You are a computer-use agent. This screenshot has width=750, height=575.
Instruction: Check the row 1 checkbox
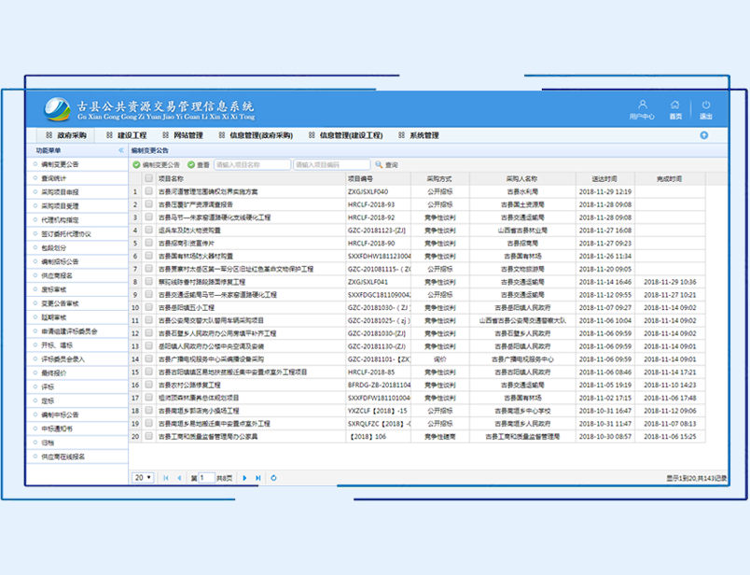click(148, 191)
